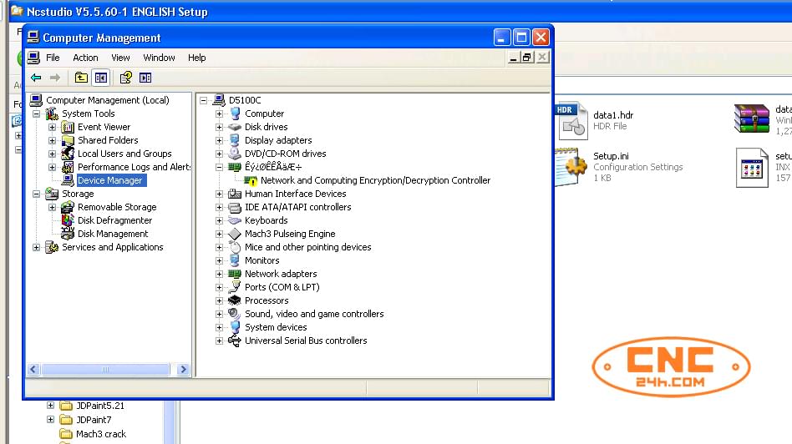The height and width of the screenshot is (444, 792).
Task: Select data1.hdr file name in Setup window
Action: point(612,115)
